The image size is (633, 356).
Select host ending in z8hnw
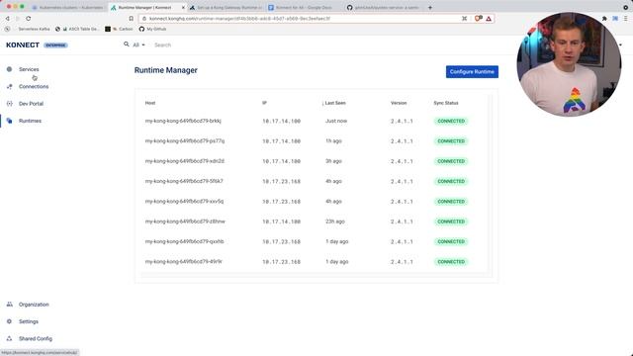pos(185,222)
